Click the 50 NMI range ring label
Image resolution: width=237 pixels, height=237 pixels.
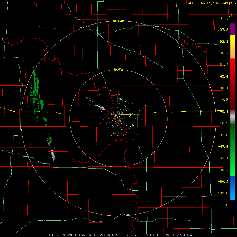(x=118, y=70)
